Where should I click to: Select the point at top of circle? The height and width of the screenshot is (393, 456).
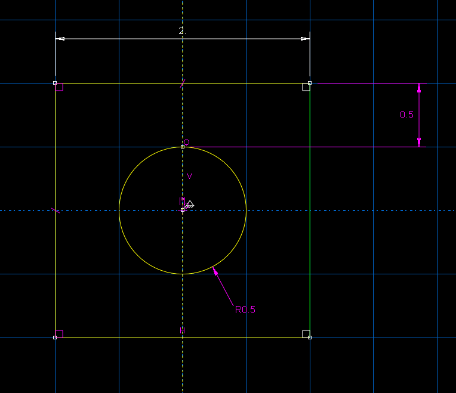[x=183, y=147]
